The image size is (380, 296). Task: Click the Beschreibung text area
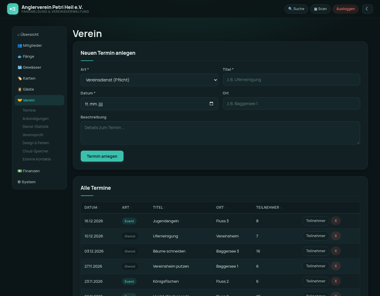click(220, 133)
